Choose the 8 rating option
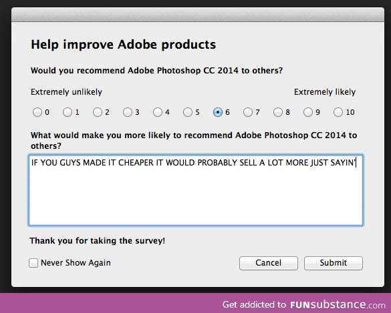Viewport: 391px width, 313px height. pos(278,112)
